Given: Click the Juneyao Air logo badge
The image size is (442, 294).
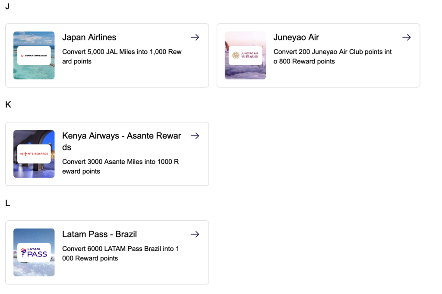Looking at the screenshot, I should [x=246, y=56].
